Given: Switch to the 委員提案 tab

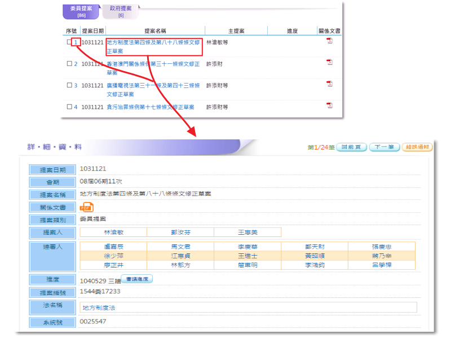Looking at the screenshot, I should tap(81, 11).
